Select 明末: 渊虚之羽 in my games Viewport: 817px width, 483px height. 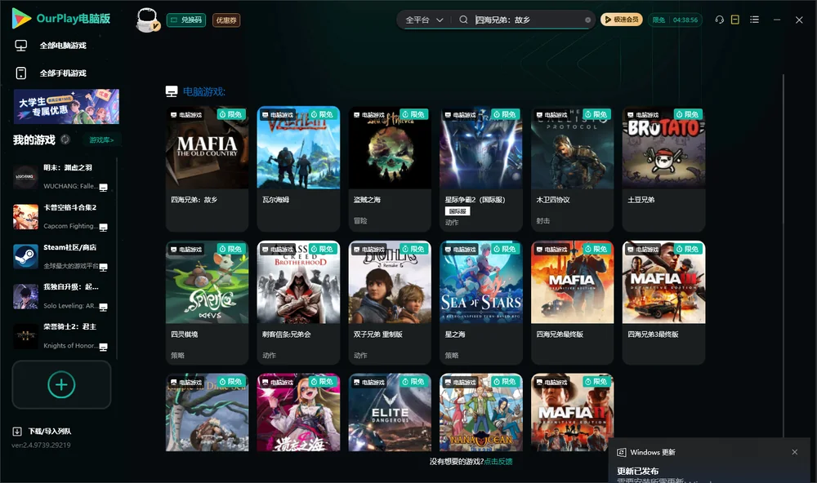coord(61,177)
